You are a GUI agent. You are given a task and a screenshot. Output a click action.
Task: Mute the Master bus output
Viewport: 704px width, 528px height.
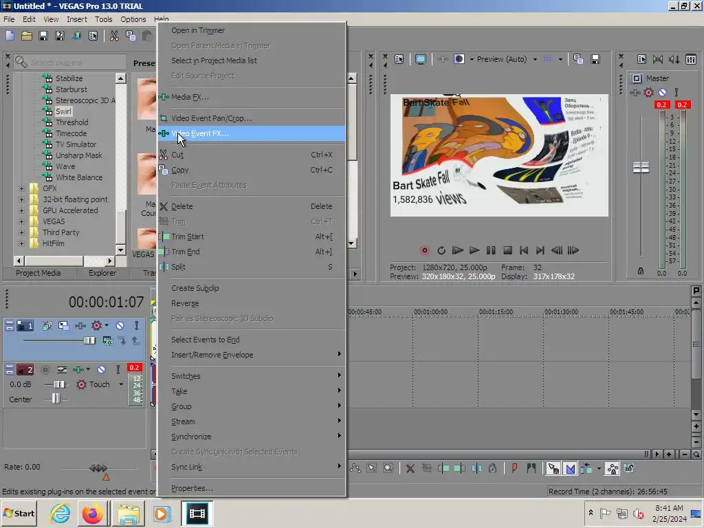[662, 93]
